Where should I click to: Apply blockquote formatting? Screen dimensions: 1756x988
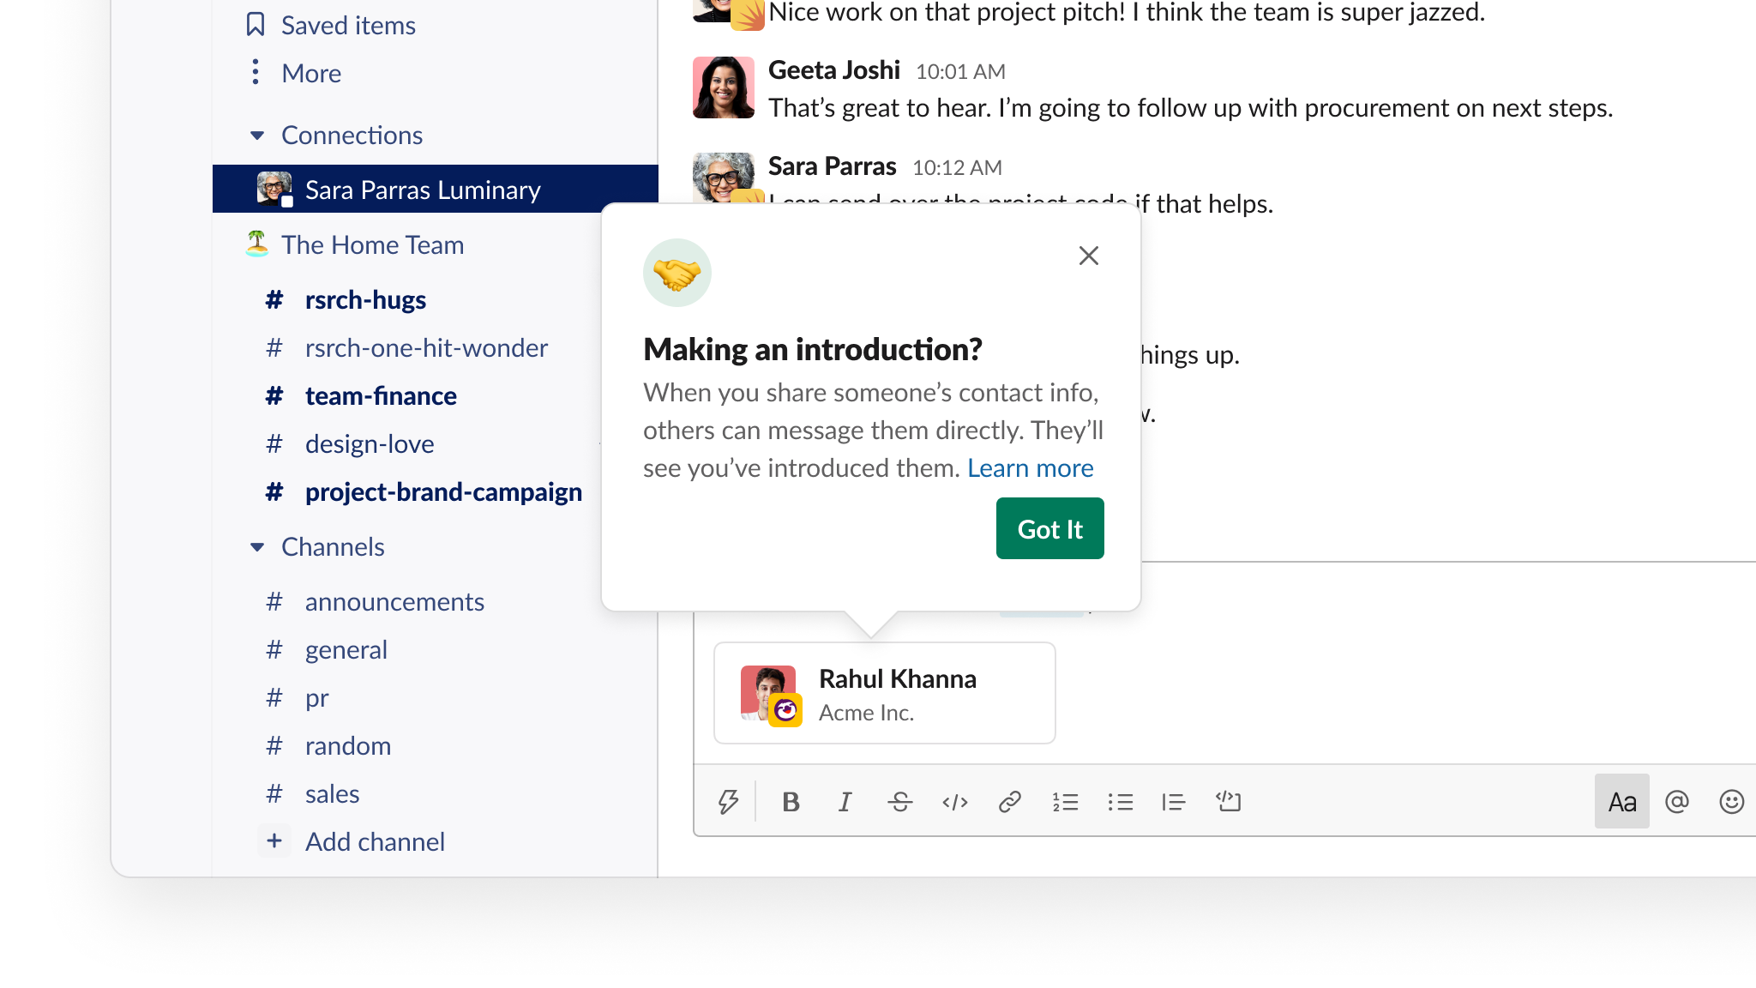pos(1174,802)
